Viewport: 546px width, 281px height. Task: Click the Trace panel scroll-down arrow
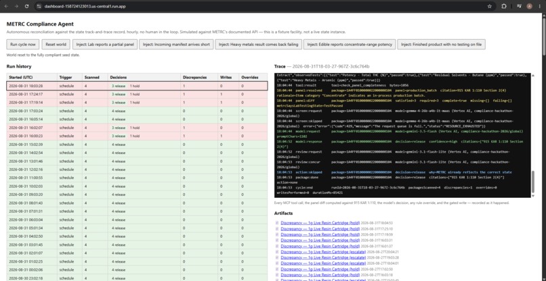(532, 196)
